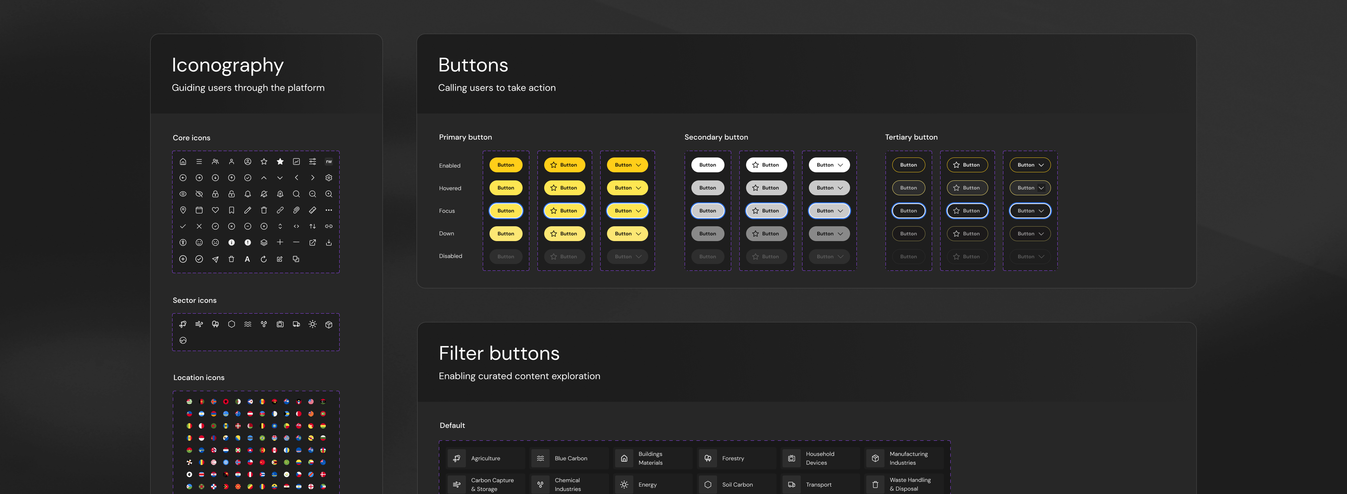
Task: Click the Brazil flag location icon
Action: pos(263,438)
